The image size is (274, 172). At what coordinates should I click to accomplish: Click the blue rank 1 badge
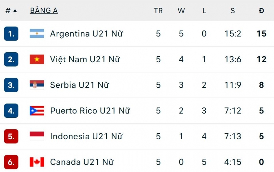pos(11,34)
